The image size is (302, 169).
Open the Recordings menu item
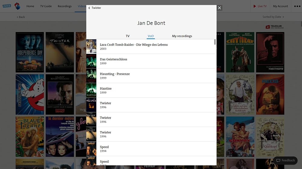click(x=65, y=6)
